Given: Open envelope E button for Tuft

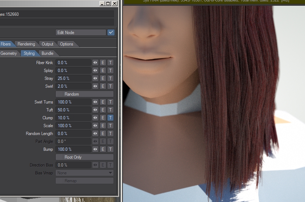Looking at the screenshot, I should tap(103, 110).
